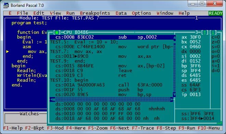Open the Run menu

coord(71,13)
